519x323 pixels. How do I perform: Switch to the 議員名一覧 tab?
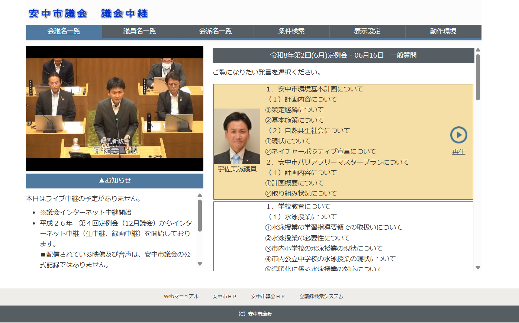(x=140, y=31)
